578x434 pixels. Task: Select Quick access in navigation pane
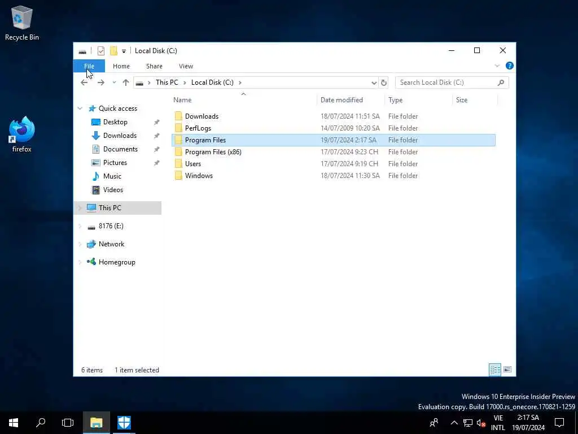pos(117,108)
